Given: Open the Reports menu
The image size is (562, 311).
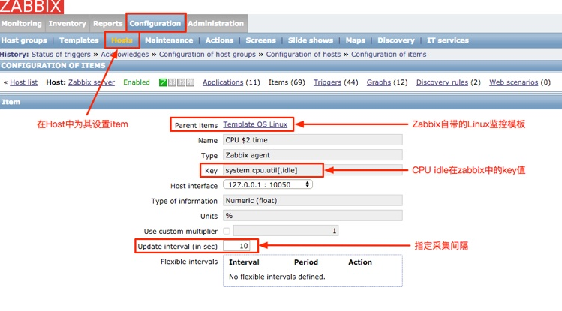Looking at the screenshot, I should pyautogui.click(x=107, y=24).
